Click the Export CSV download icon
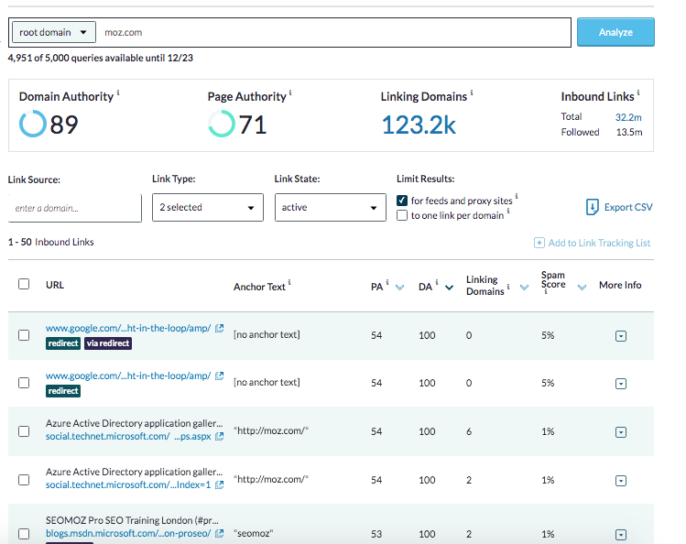Viewport: 686px width, 544px height. pos(592,207)
